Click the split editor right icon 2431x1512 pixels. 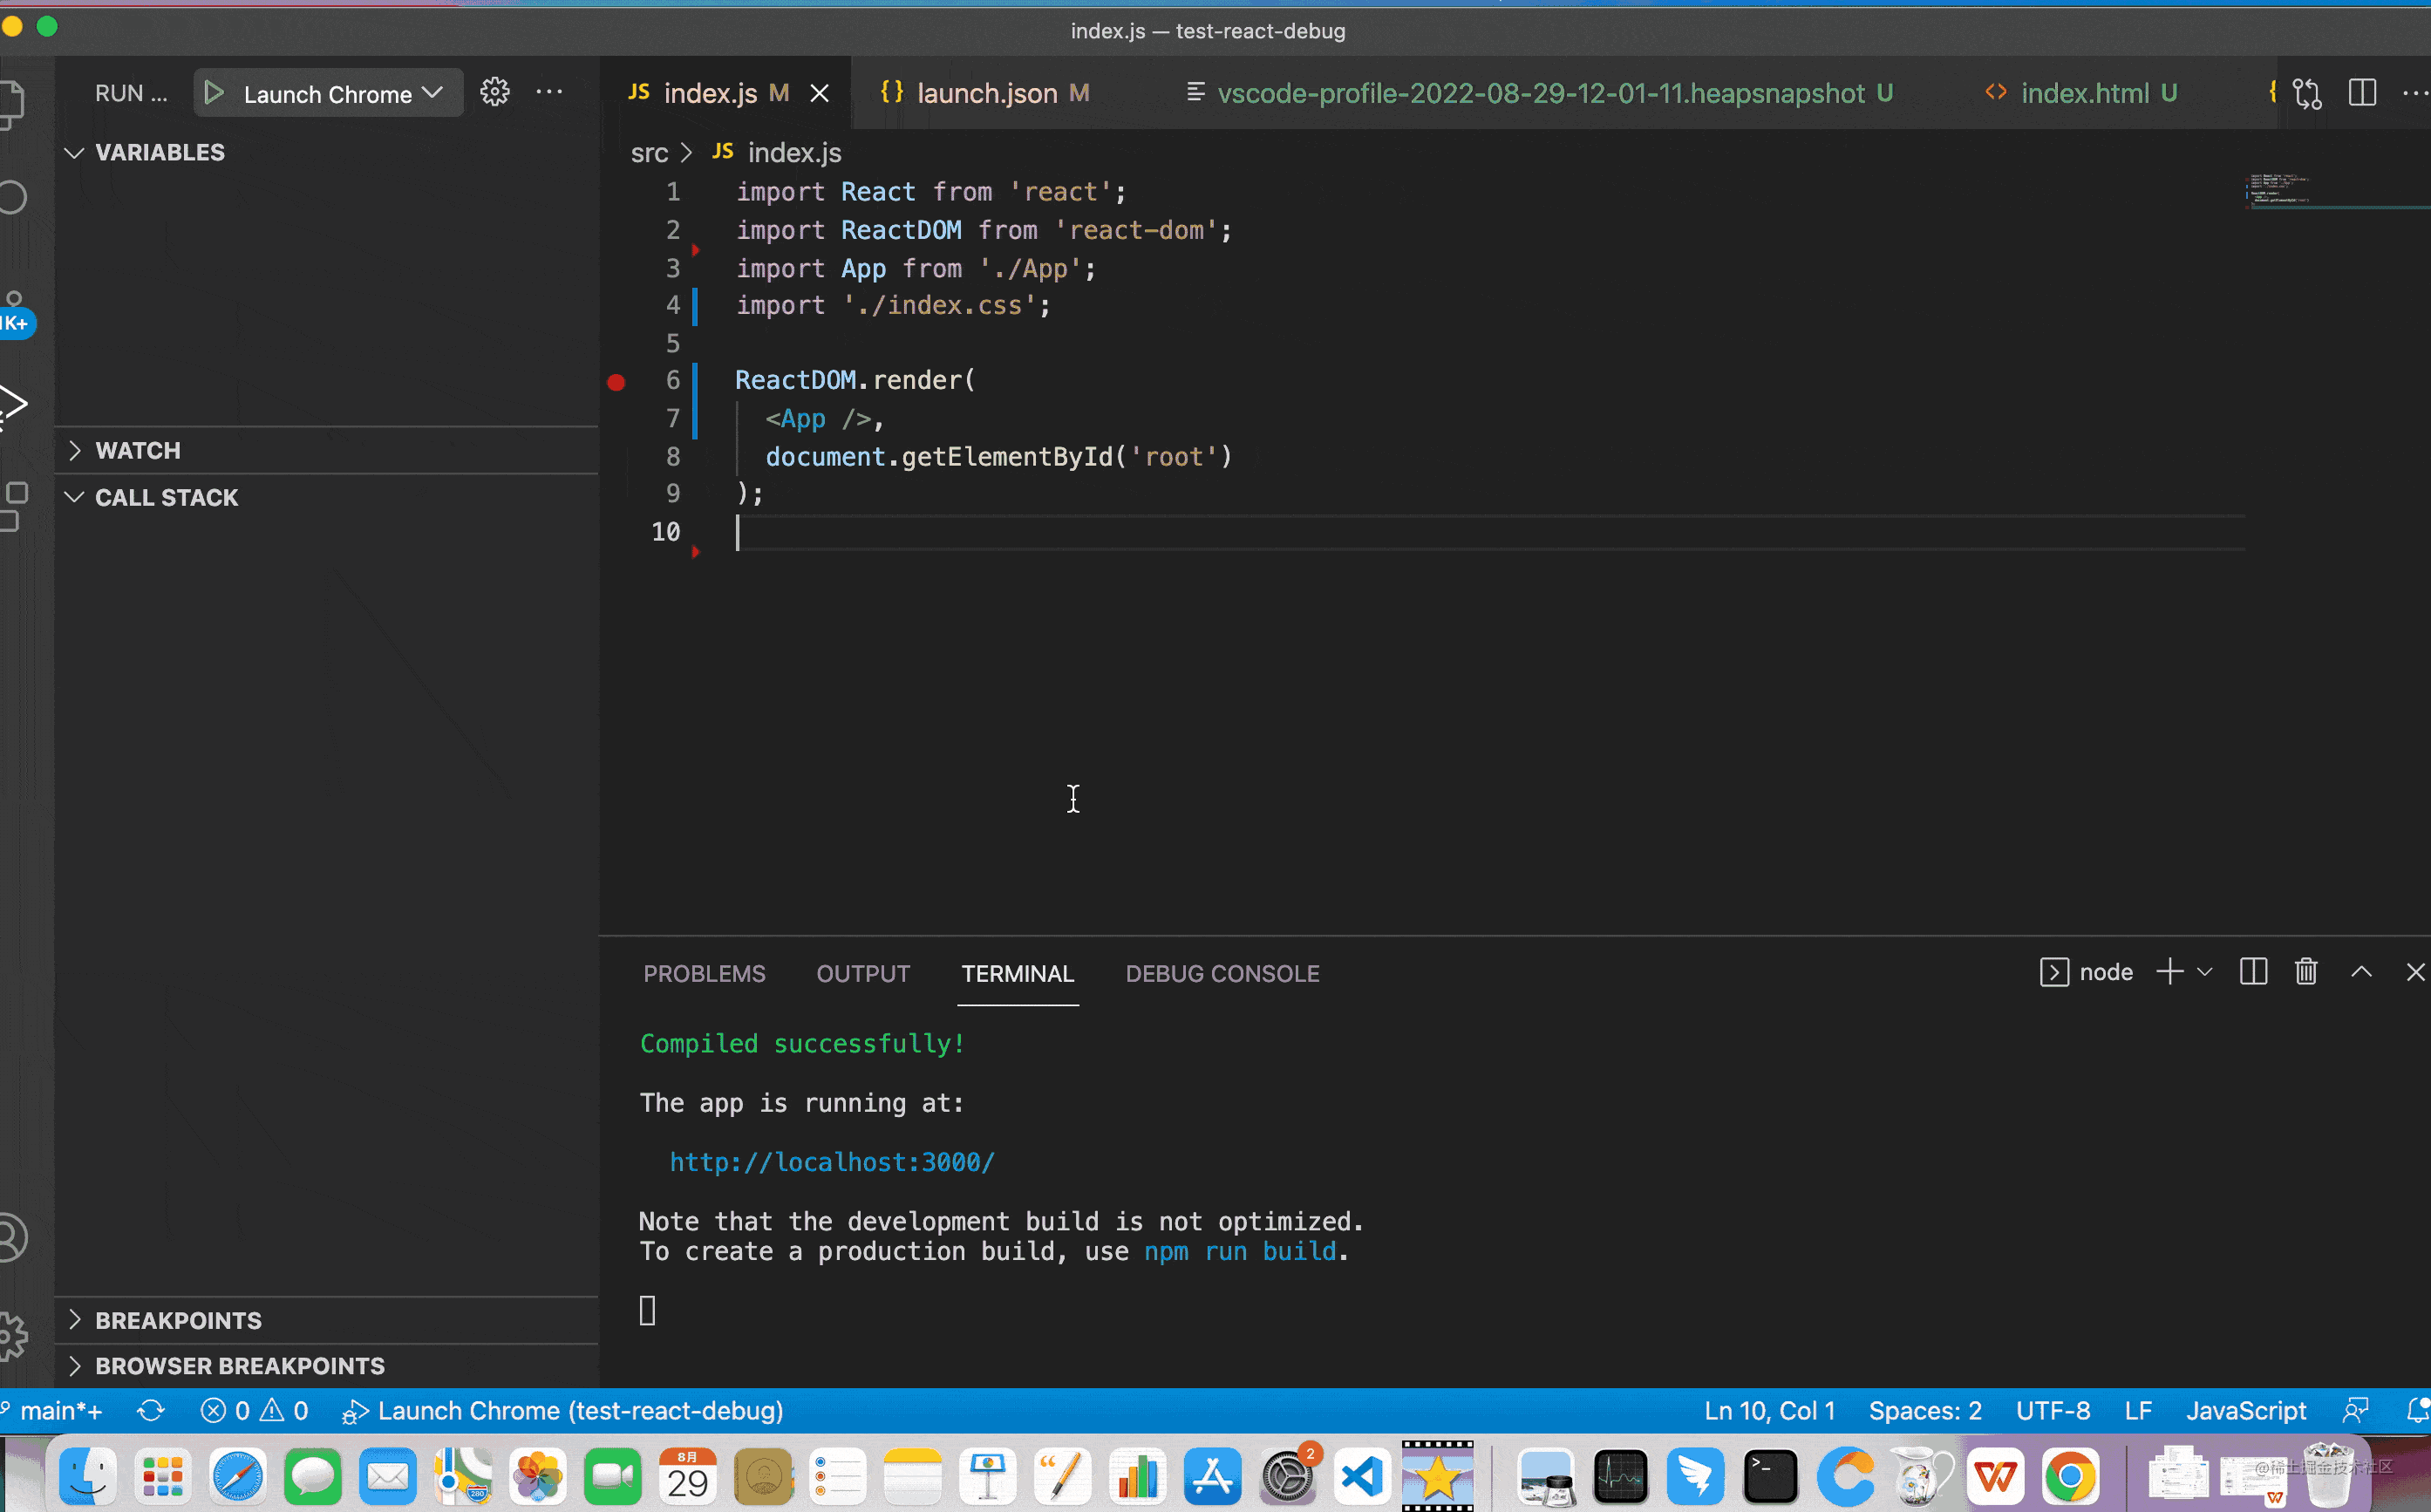(2362, 93)
